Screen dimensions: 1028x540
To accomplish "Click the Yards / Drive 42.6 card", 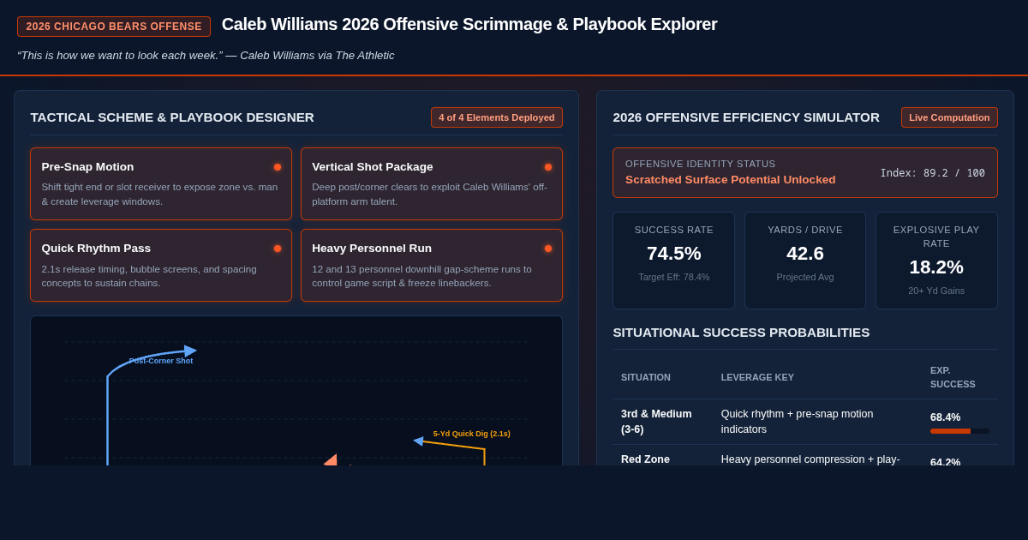I will click(x=805, y=261).
